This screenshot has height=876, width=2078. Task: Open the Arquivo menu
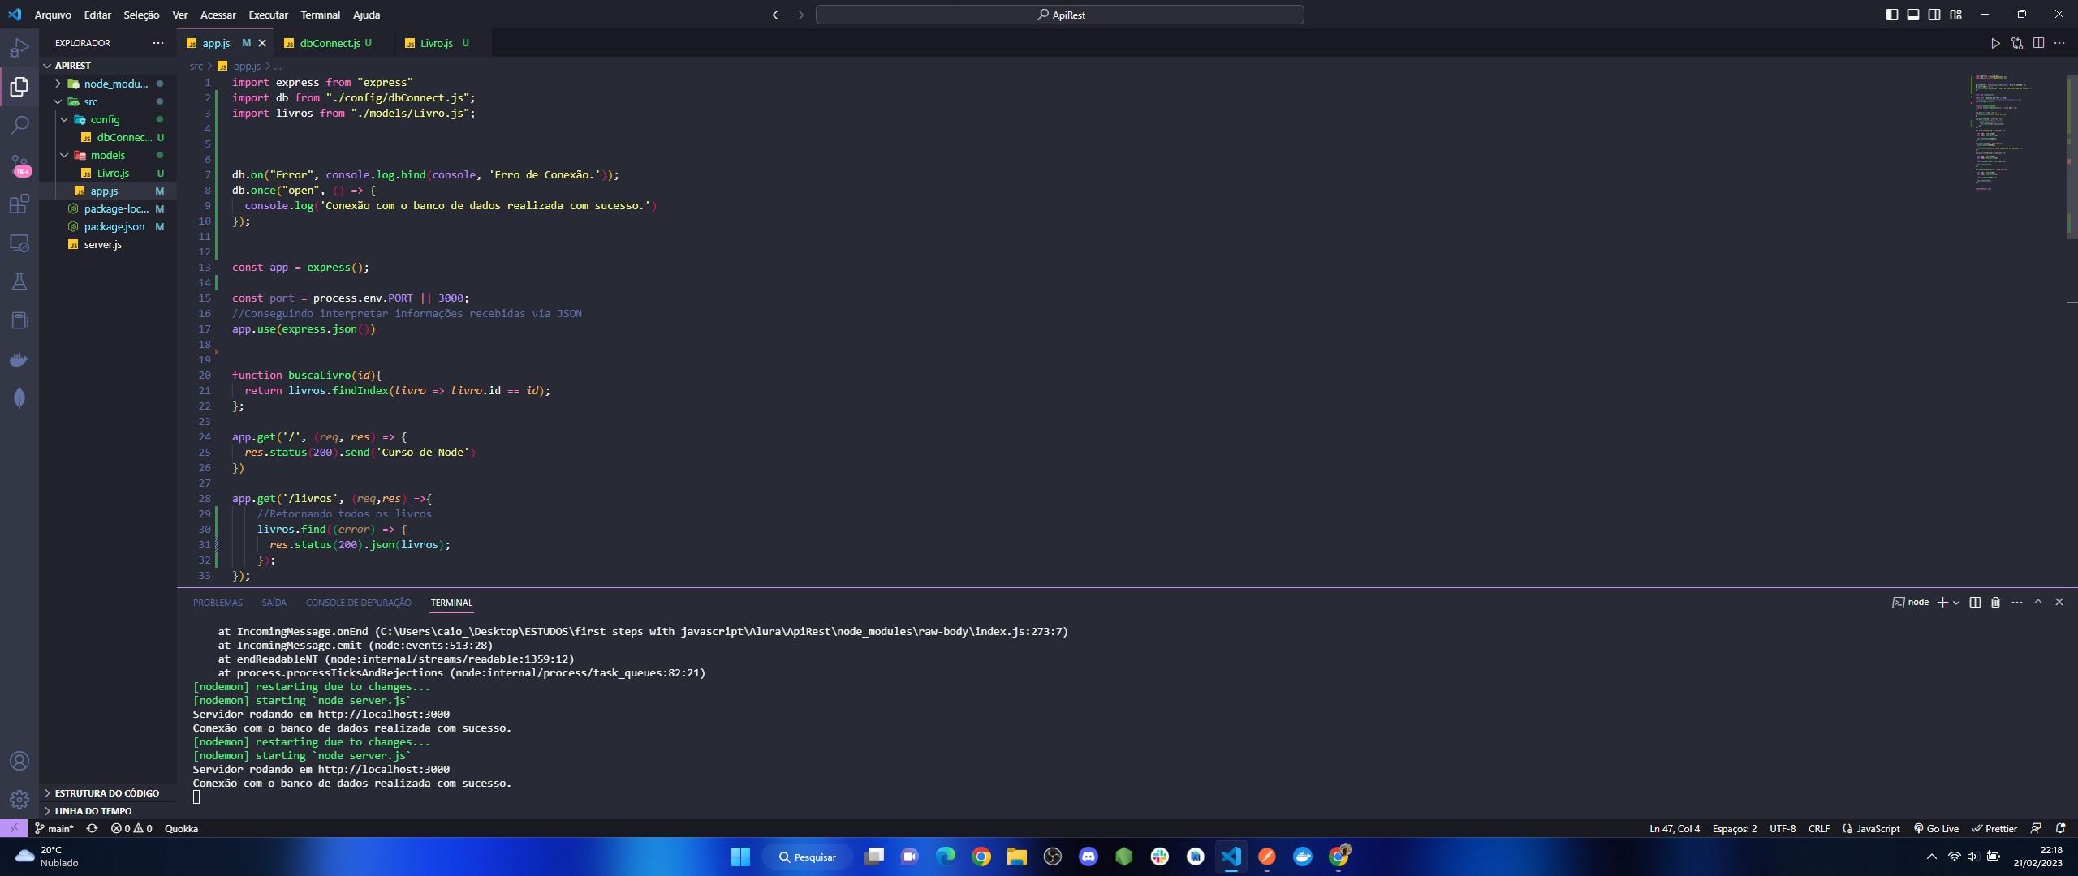(53, 15)
